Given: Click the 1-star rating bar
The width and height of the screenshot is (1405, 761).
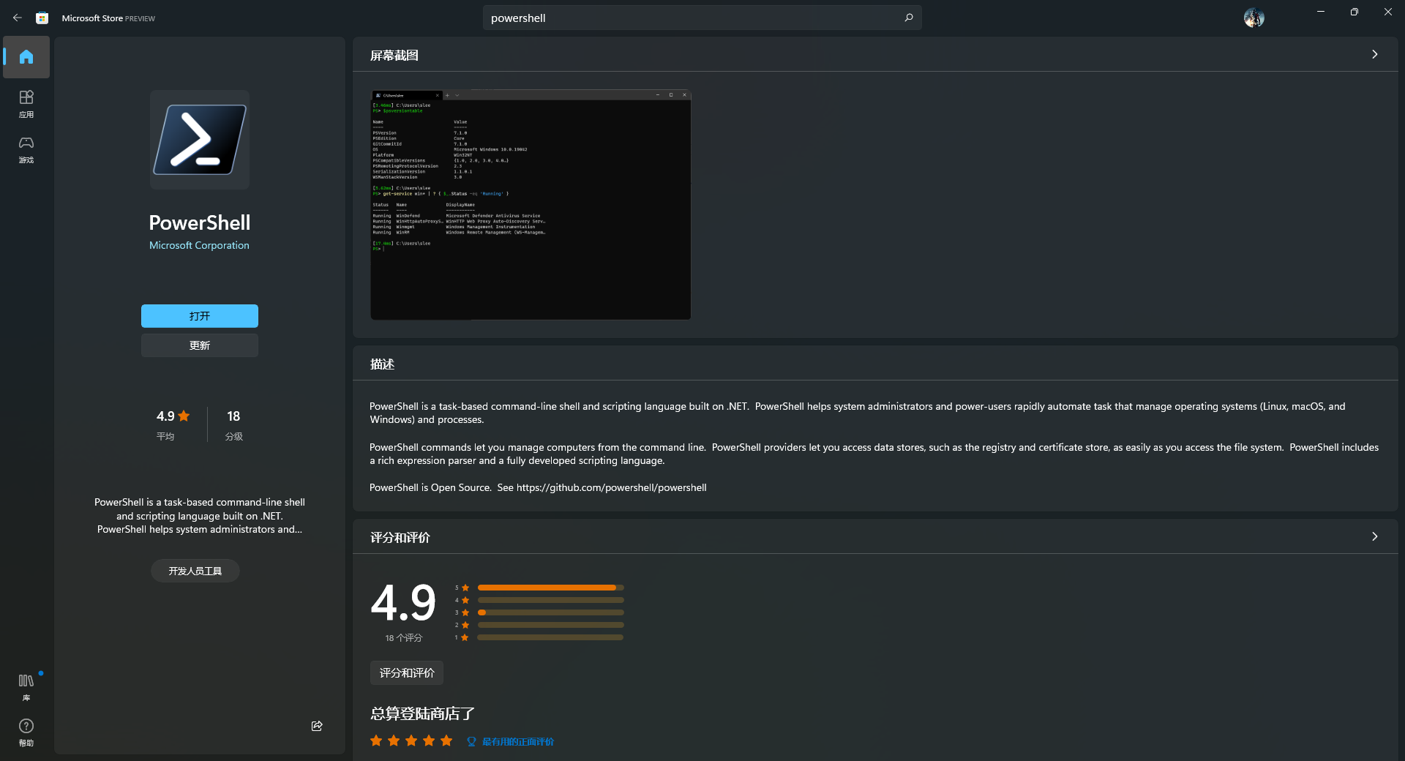Looking at the screenshot, I should pos(550,637).
